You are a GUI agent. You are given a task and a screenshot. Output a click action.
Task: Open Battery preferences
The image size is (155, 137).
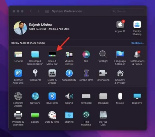click(35, 115)
